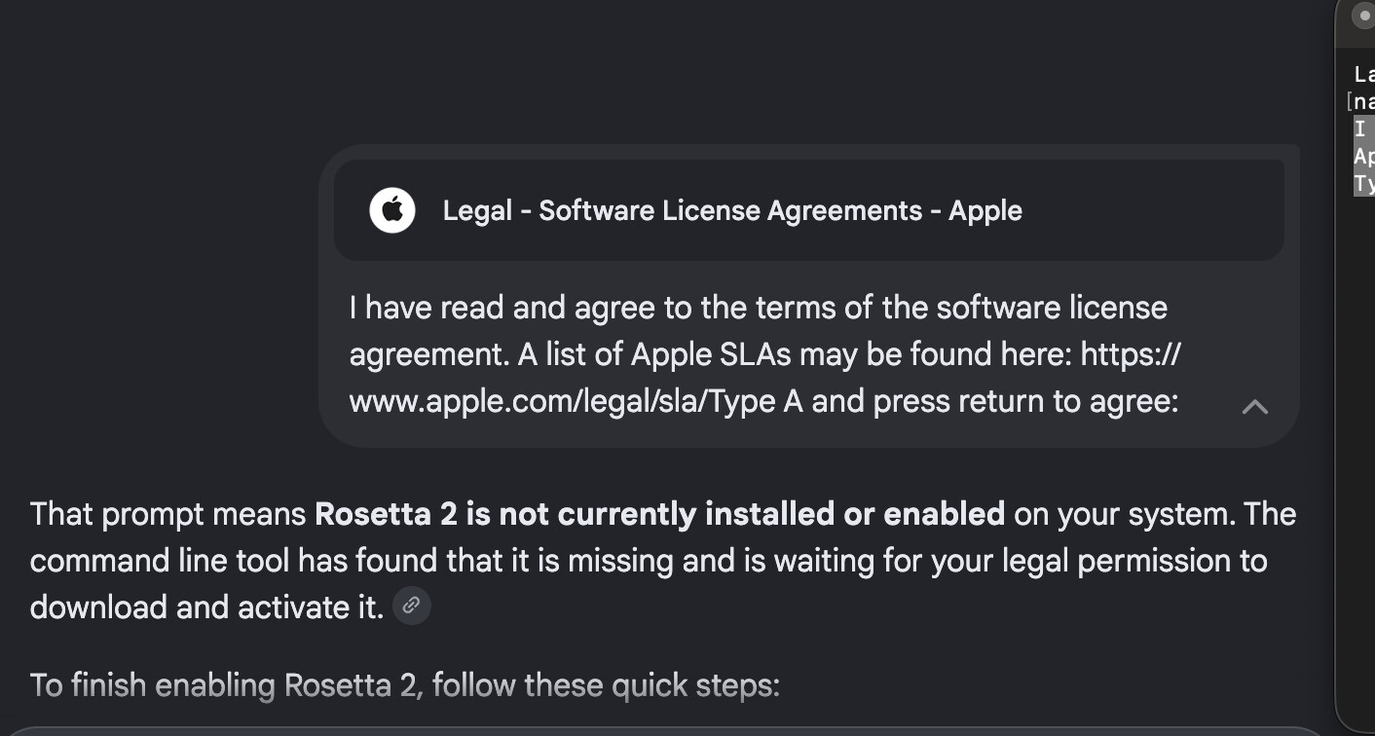The width and height of the screenshot is (1375, 736).
Task: Click the "La" line in the Terminal window
Action: [x=1364, y=75]
